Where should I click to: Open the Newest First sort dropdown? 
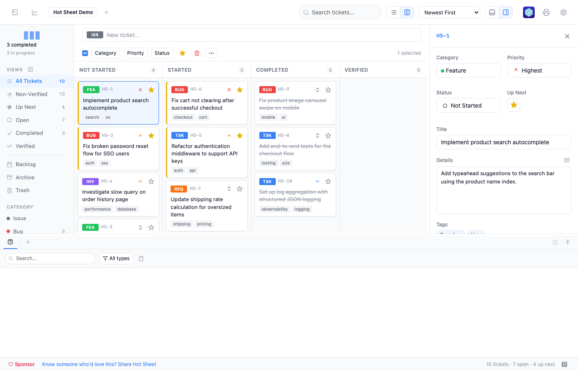click(x=450, y=12)
